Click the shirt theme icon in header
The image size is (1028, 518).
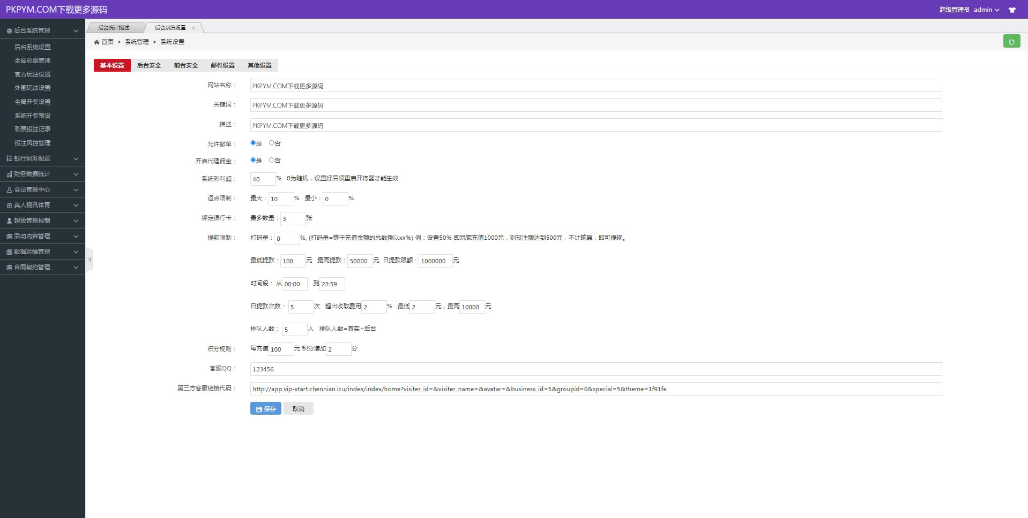[x=1012, y=10]
